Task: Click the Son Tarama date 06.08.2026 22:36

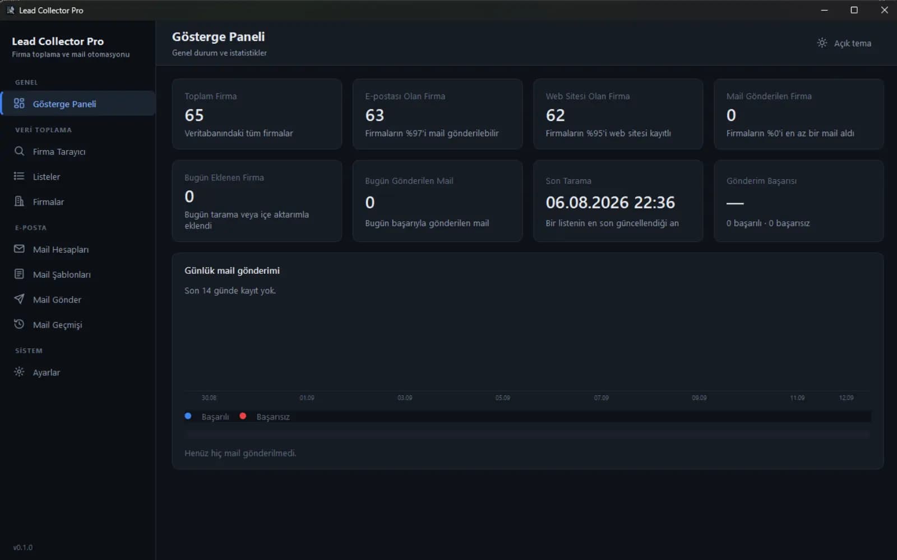Action: pyautogui.click(x=610, y=202)
